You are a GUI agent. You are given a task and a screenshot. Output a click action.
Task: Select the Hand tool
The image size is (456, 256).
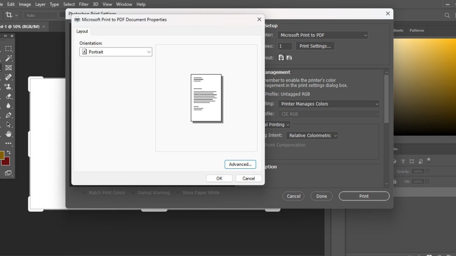8,134
